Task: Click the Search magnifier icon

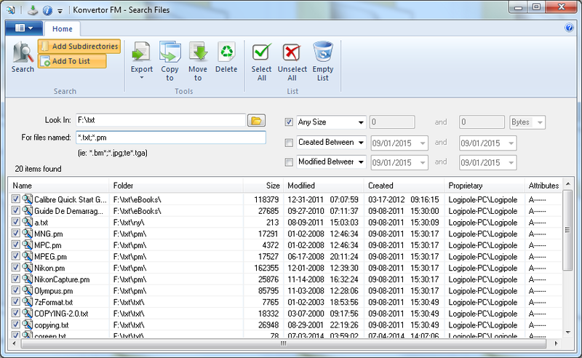Action: [23, 52]
